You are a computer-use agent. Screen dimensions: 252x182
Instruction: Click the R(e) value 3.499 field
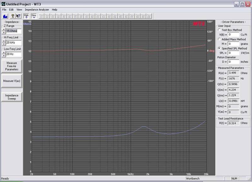(x=233, y=73)
